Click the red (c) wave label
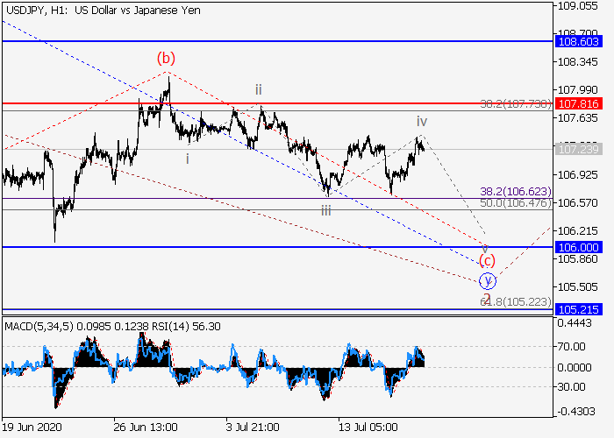 point(487,261)
